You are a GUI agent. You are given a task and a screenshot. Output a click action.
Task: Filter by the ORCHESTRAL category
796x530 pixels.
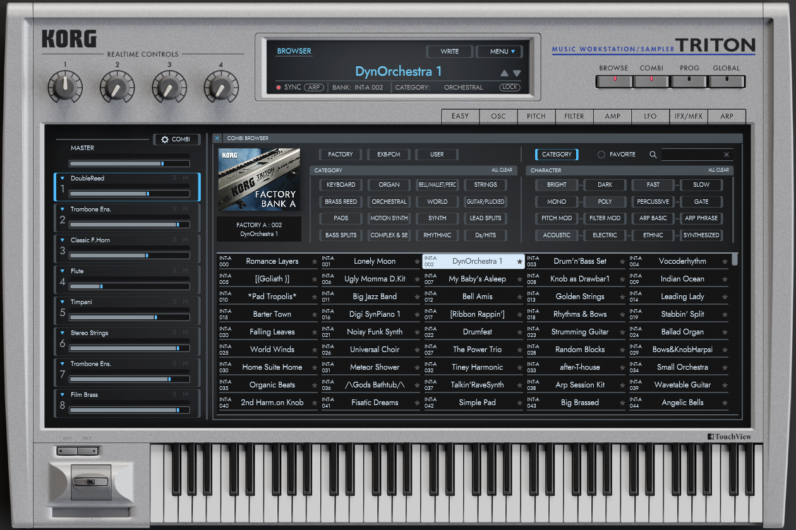pyautogui.click(x=389, y=202)
